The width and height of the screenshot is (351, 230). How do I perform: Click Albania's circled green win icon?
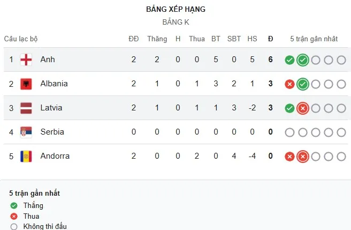pos(302,84)
